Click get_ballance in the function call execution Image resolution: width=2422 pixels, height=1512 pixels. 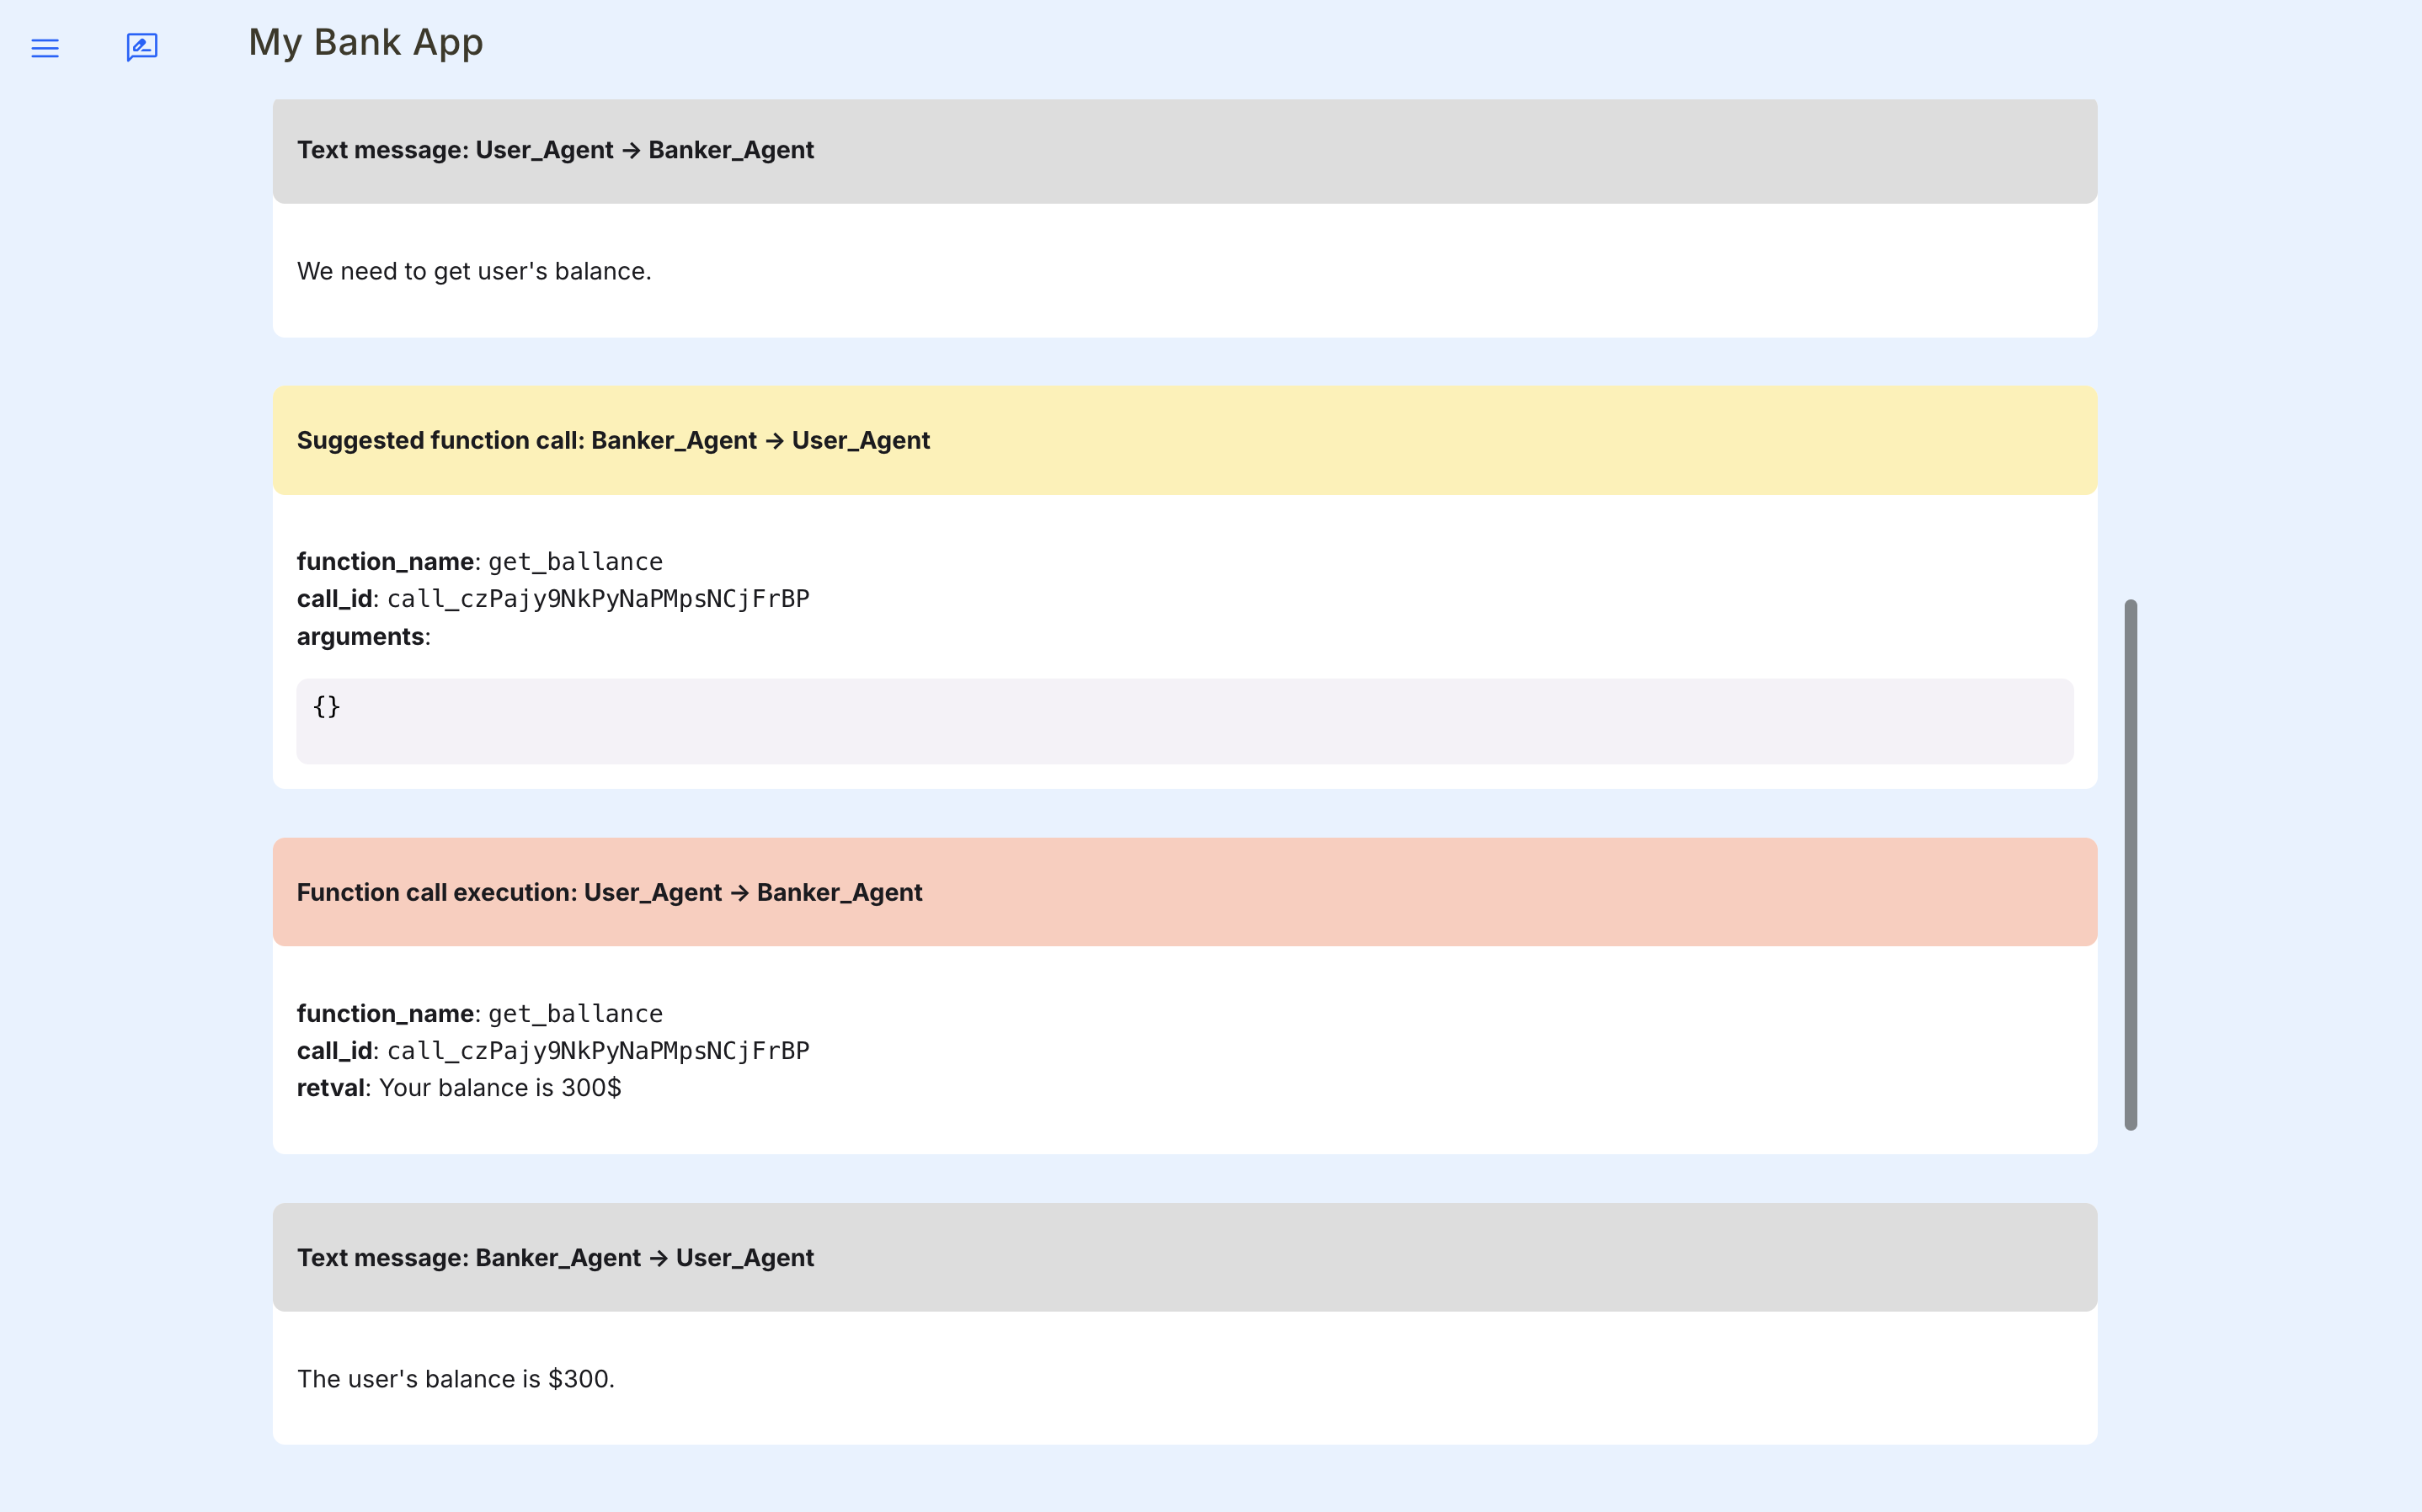(575, 1014)
